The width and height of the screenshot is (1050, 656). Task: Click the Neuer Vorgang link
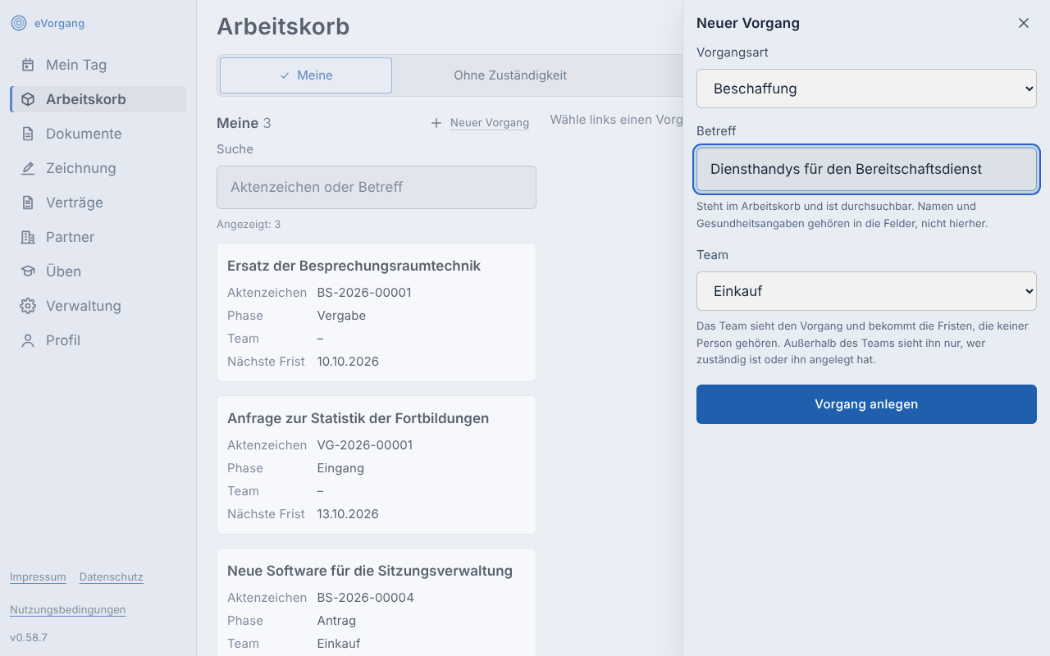pos(490,123)
